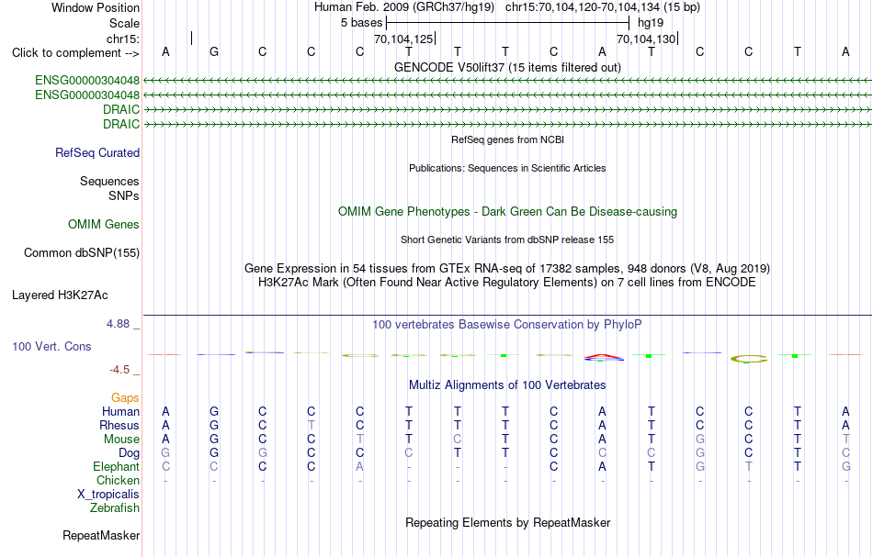Image resolution: width=873 pixels, height=557 pixels.
Task: Open the RefSeq Curated track label
Action: pyautogui.click(x=96, y=153)
